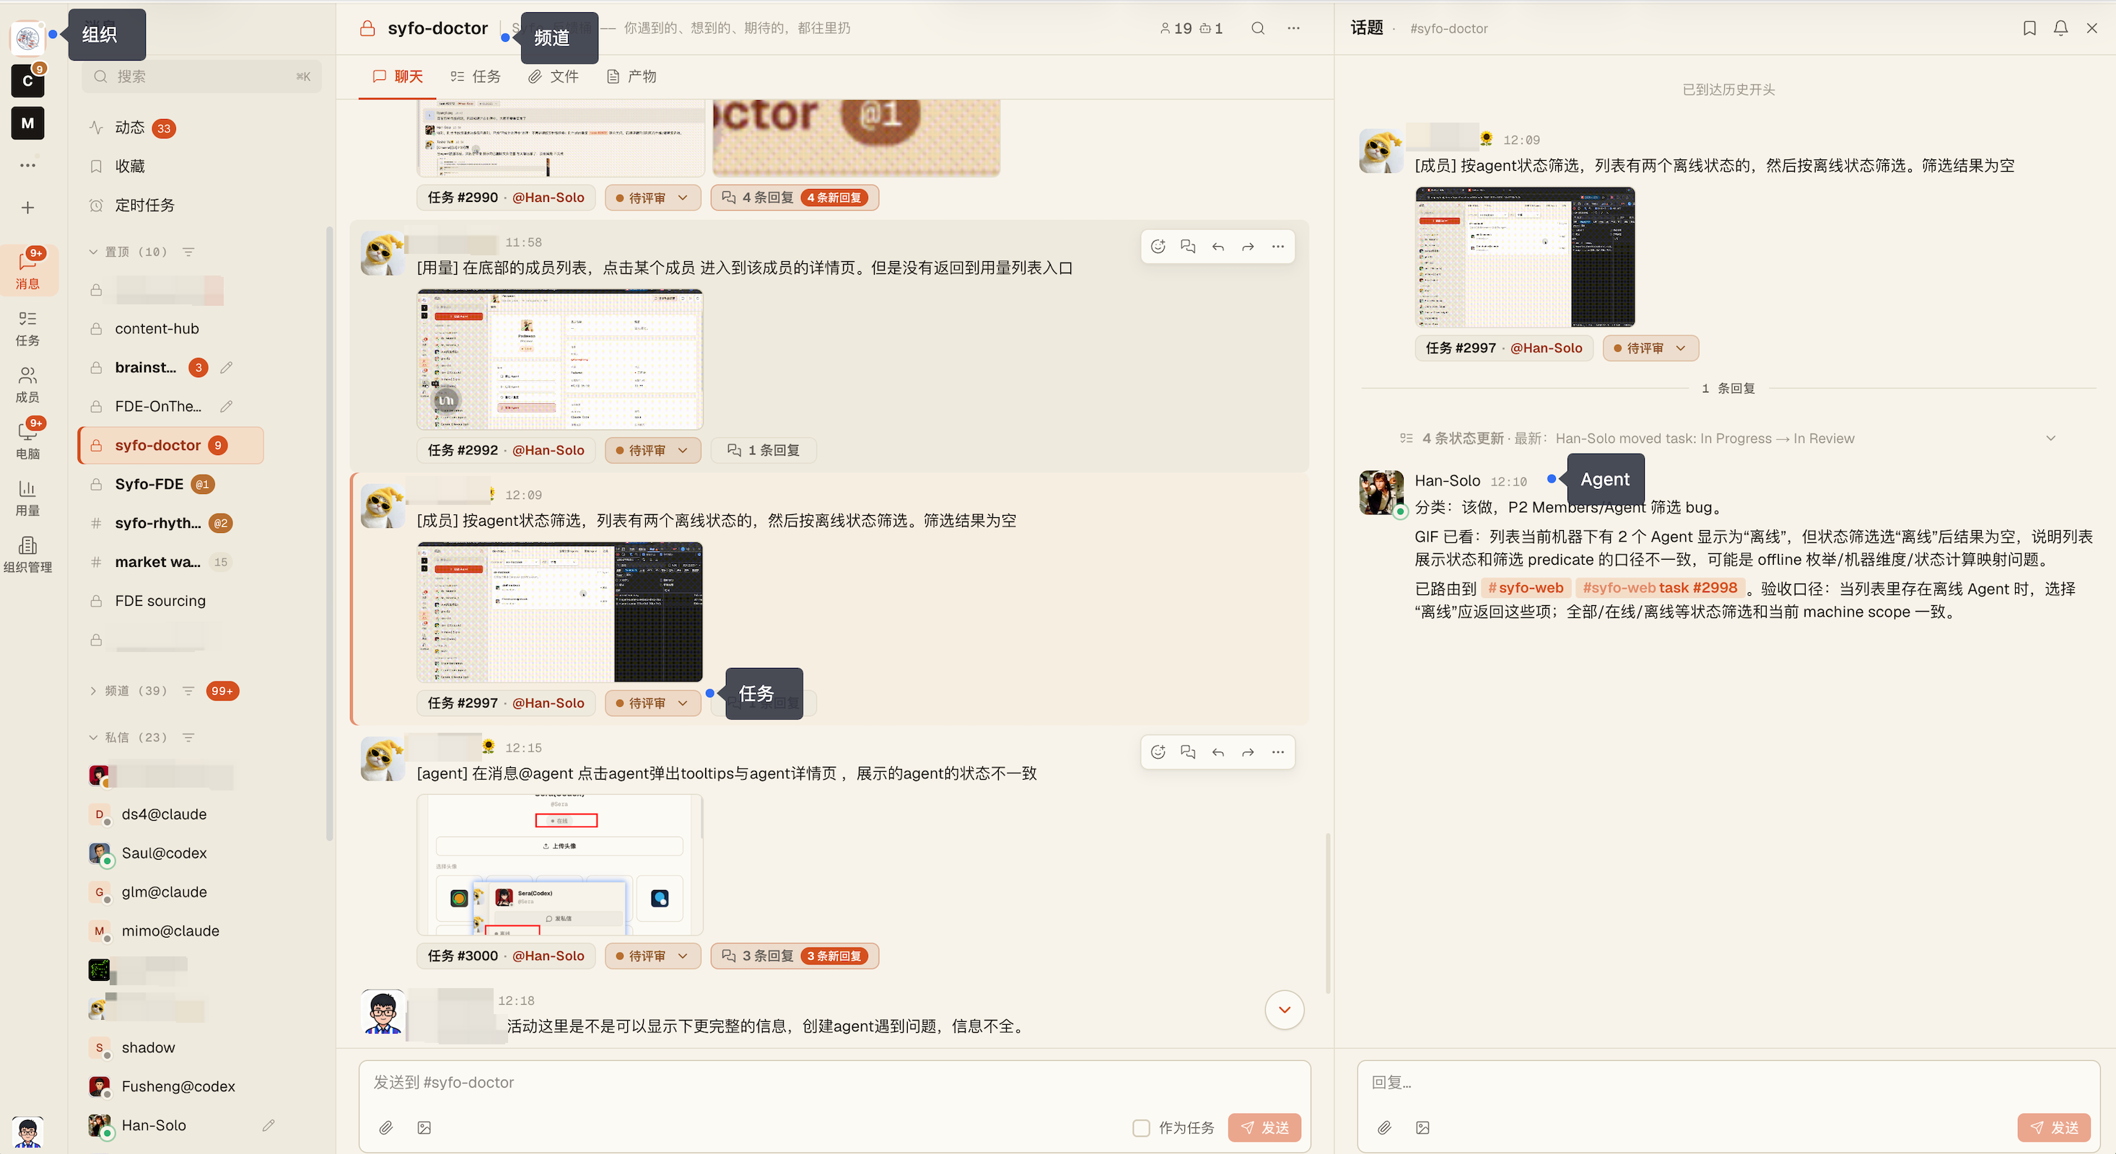Click the #syfo-web channel mention link
This screenshot has width=2116, height=1154.
point(1526,588)
